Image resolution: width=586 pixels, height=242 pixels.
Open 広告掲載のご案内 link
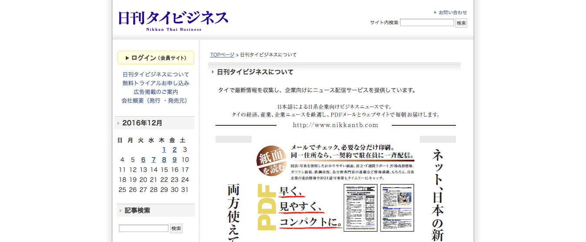(x=156, y=92)
